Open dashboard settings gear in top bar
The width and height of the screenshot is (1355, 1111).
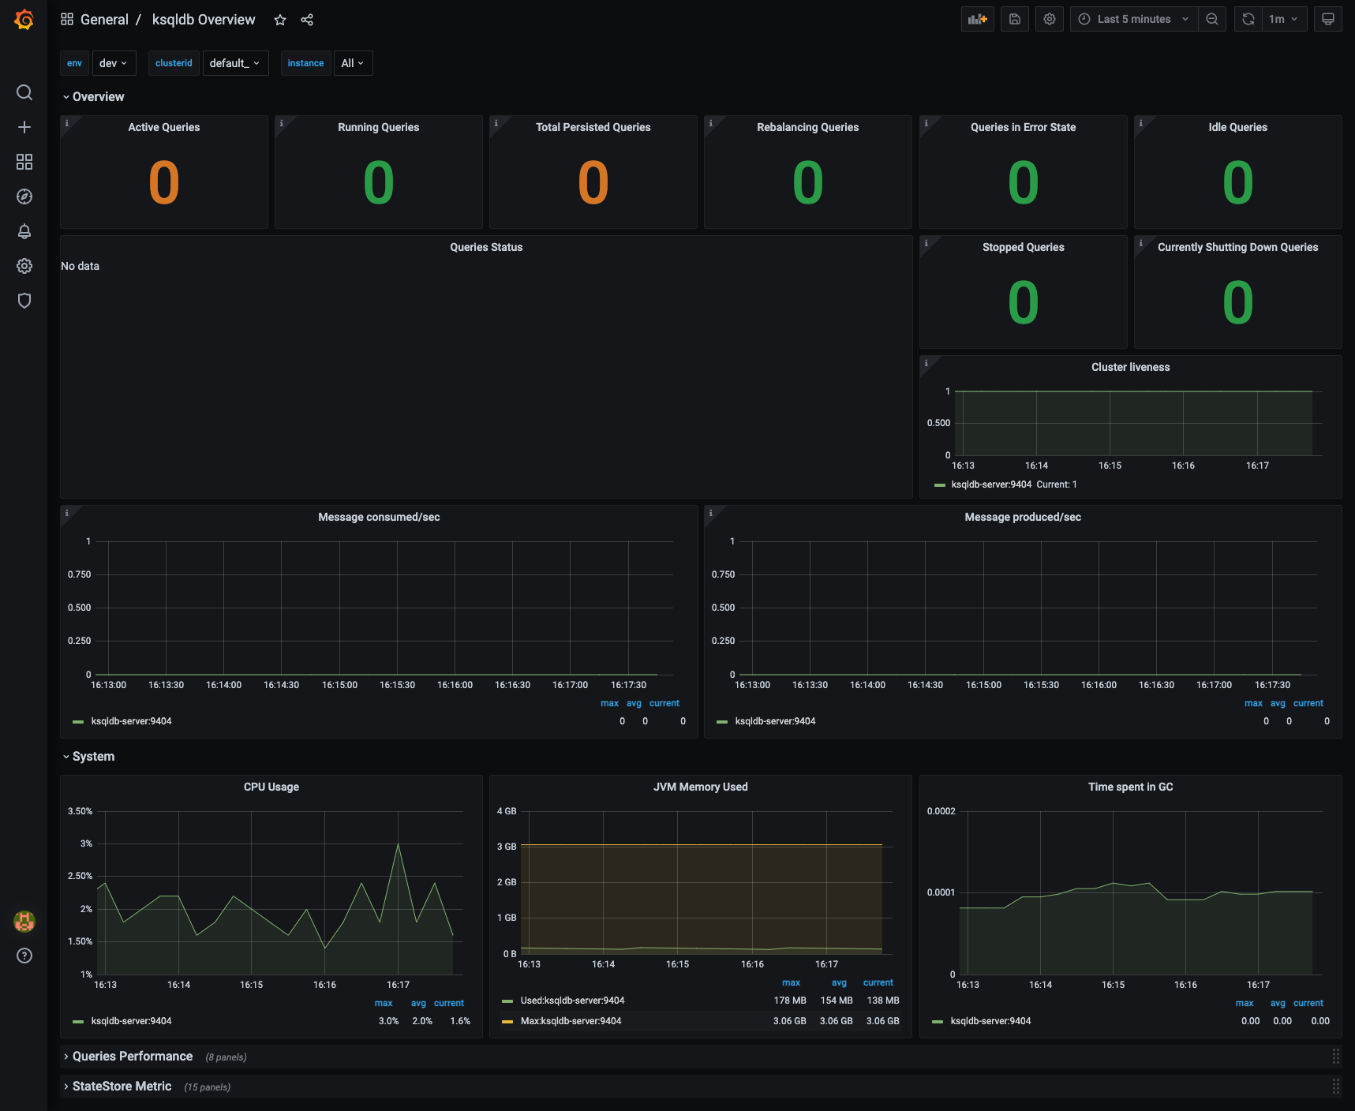click(1050, 19)
